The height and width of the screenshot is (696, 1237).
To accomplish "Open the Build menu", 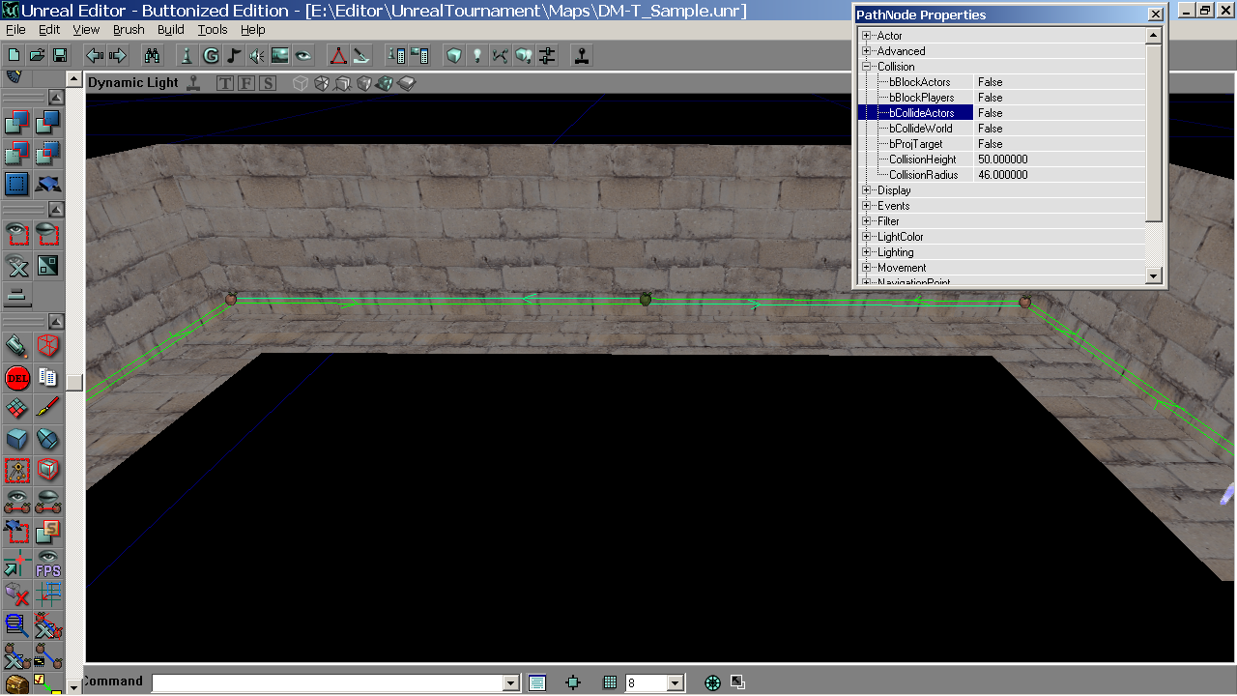I will 171,30.
